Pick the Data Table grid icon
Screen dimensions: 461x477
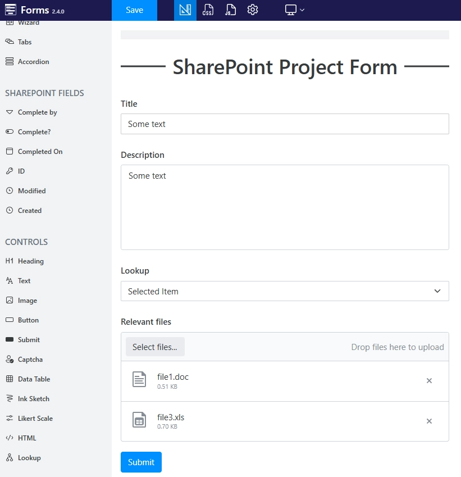coord(10,379)
